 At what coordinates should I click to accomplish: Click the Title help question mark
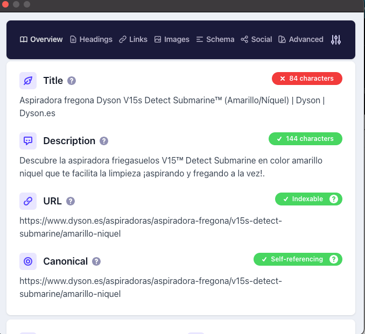[x=72, y=81]
